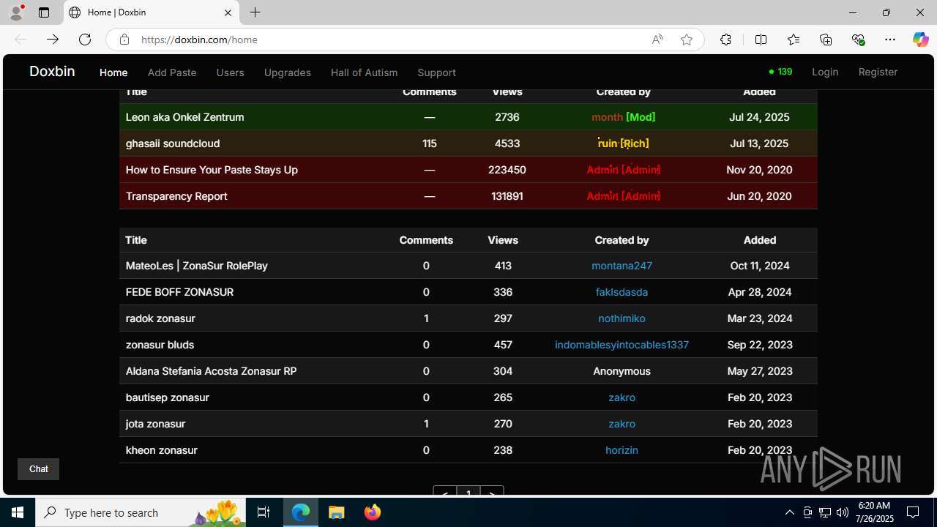Show hidden system tray icons

click(789, 512)
